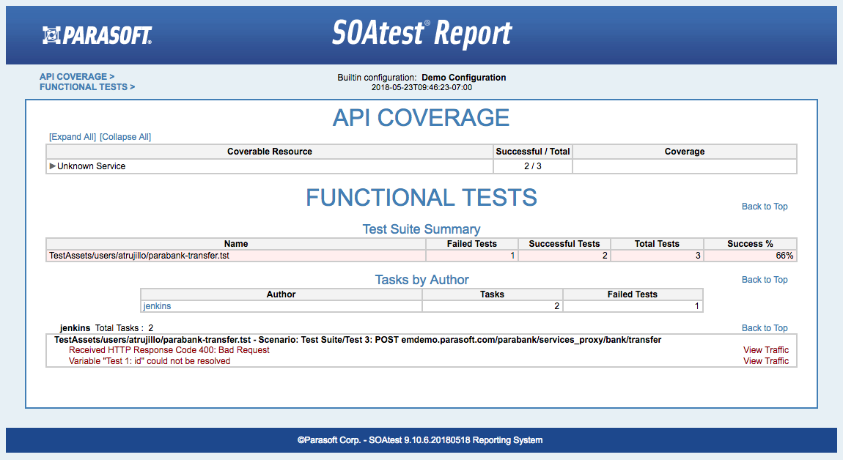Click the Failed Tests header in author table
This screenshot has width=843, height=460.
pos(633,294)
